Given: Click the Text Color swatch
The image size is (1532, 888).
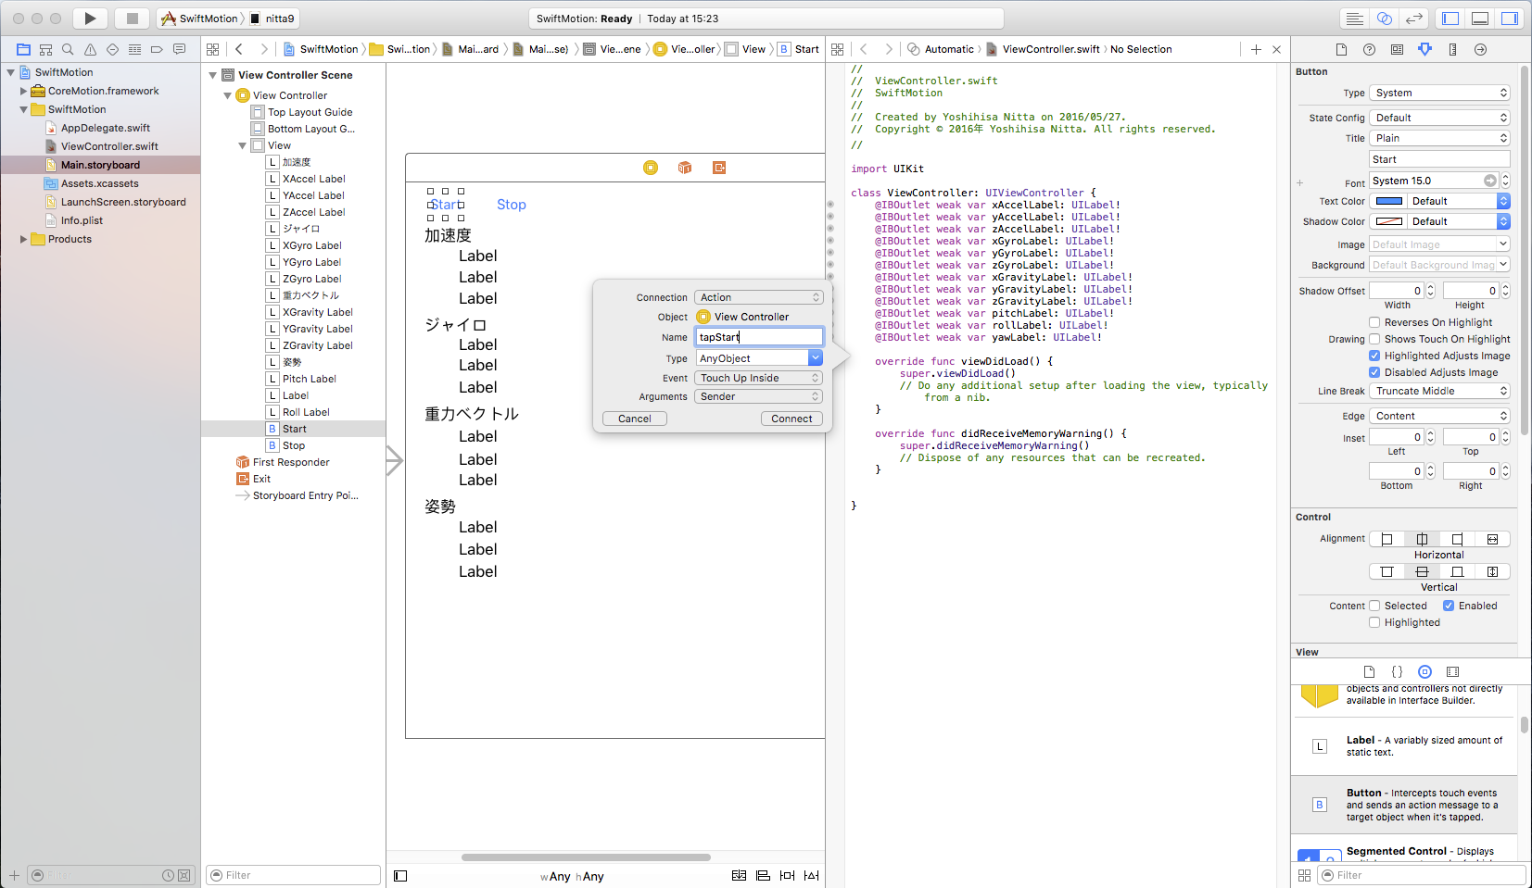Looking at the screenshot, I should [1388, 201].
